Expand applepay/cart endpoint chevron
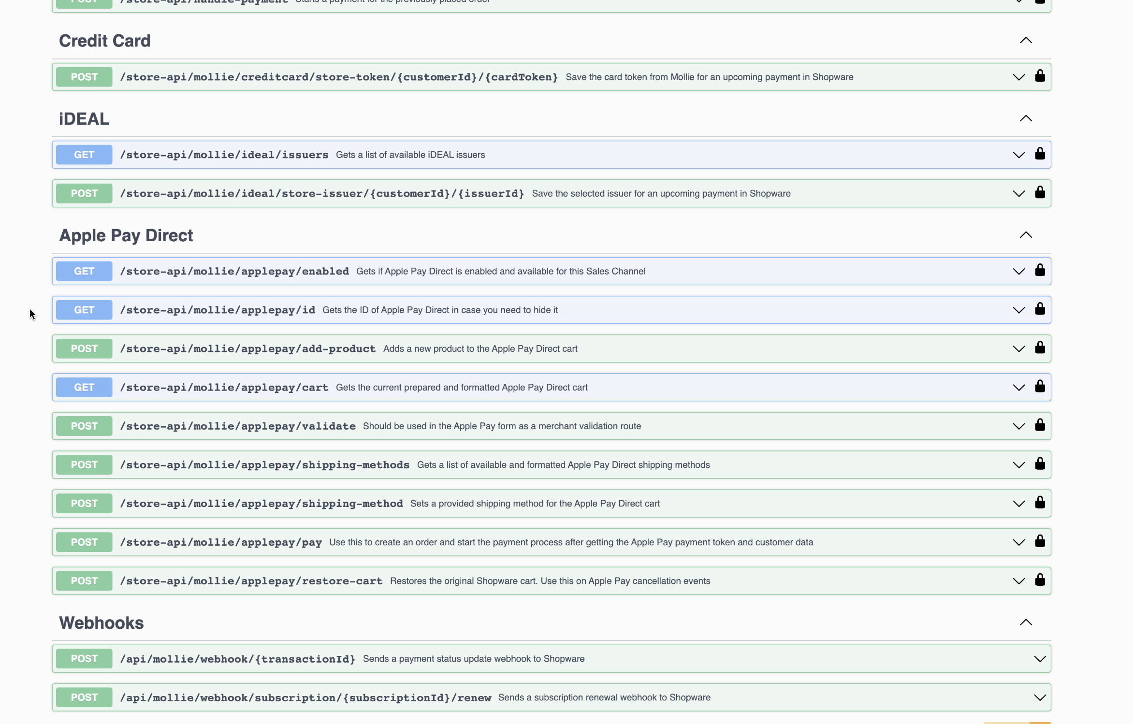Image resolution: width=1133 pixels, height=724 pixels. (x=1018, y=388)
